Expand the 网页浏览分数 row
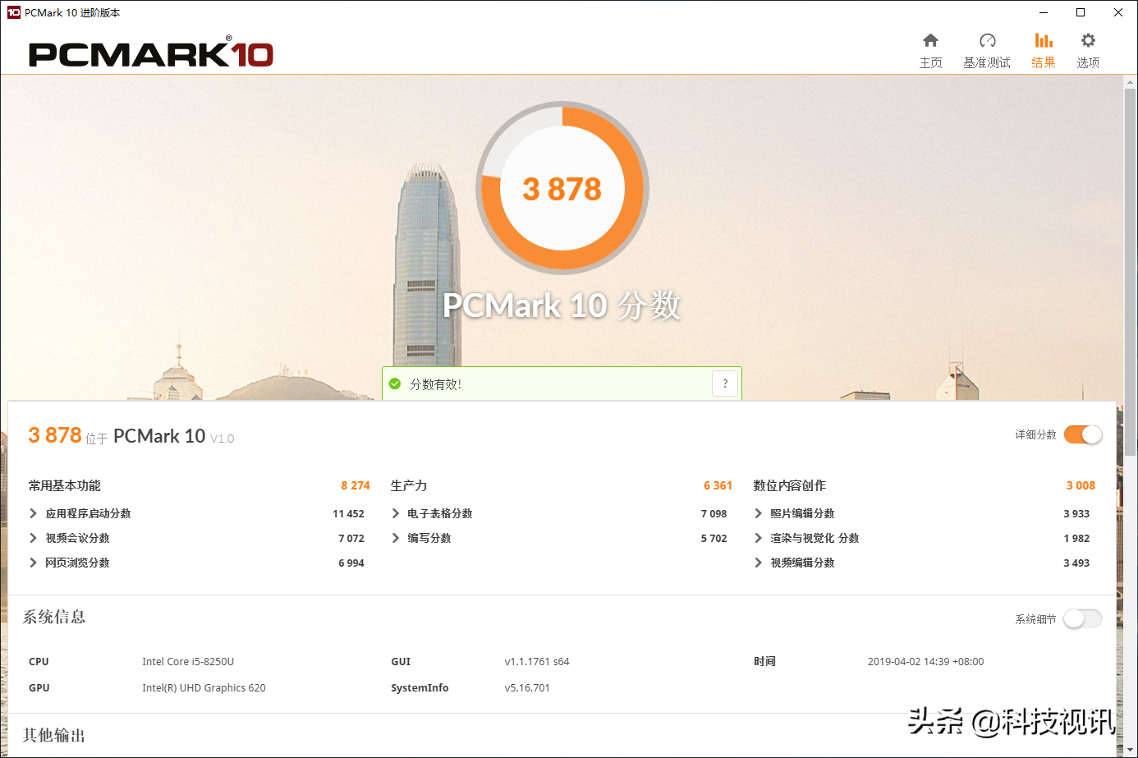This screenshot has width=1138, height=758. (33, 563)
